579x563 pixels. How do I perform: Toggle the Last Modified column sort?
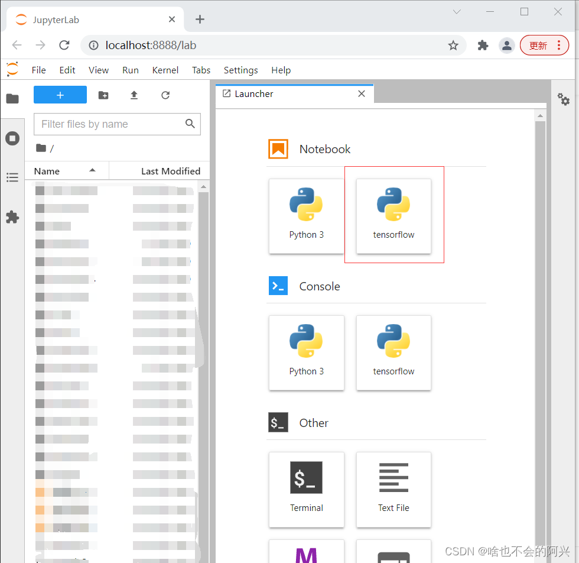pyautogui.click(x=171, y=171)
